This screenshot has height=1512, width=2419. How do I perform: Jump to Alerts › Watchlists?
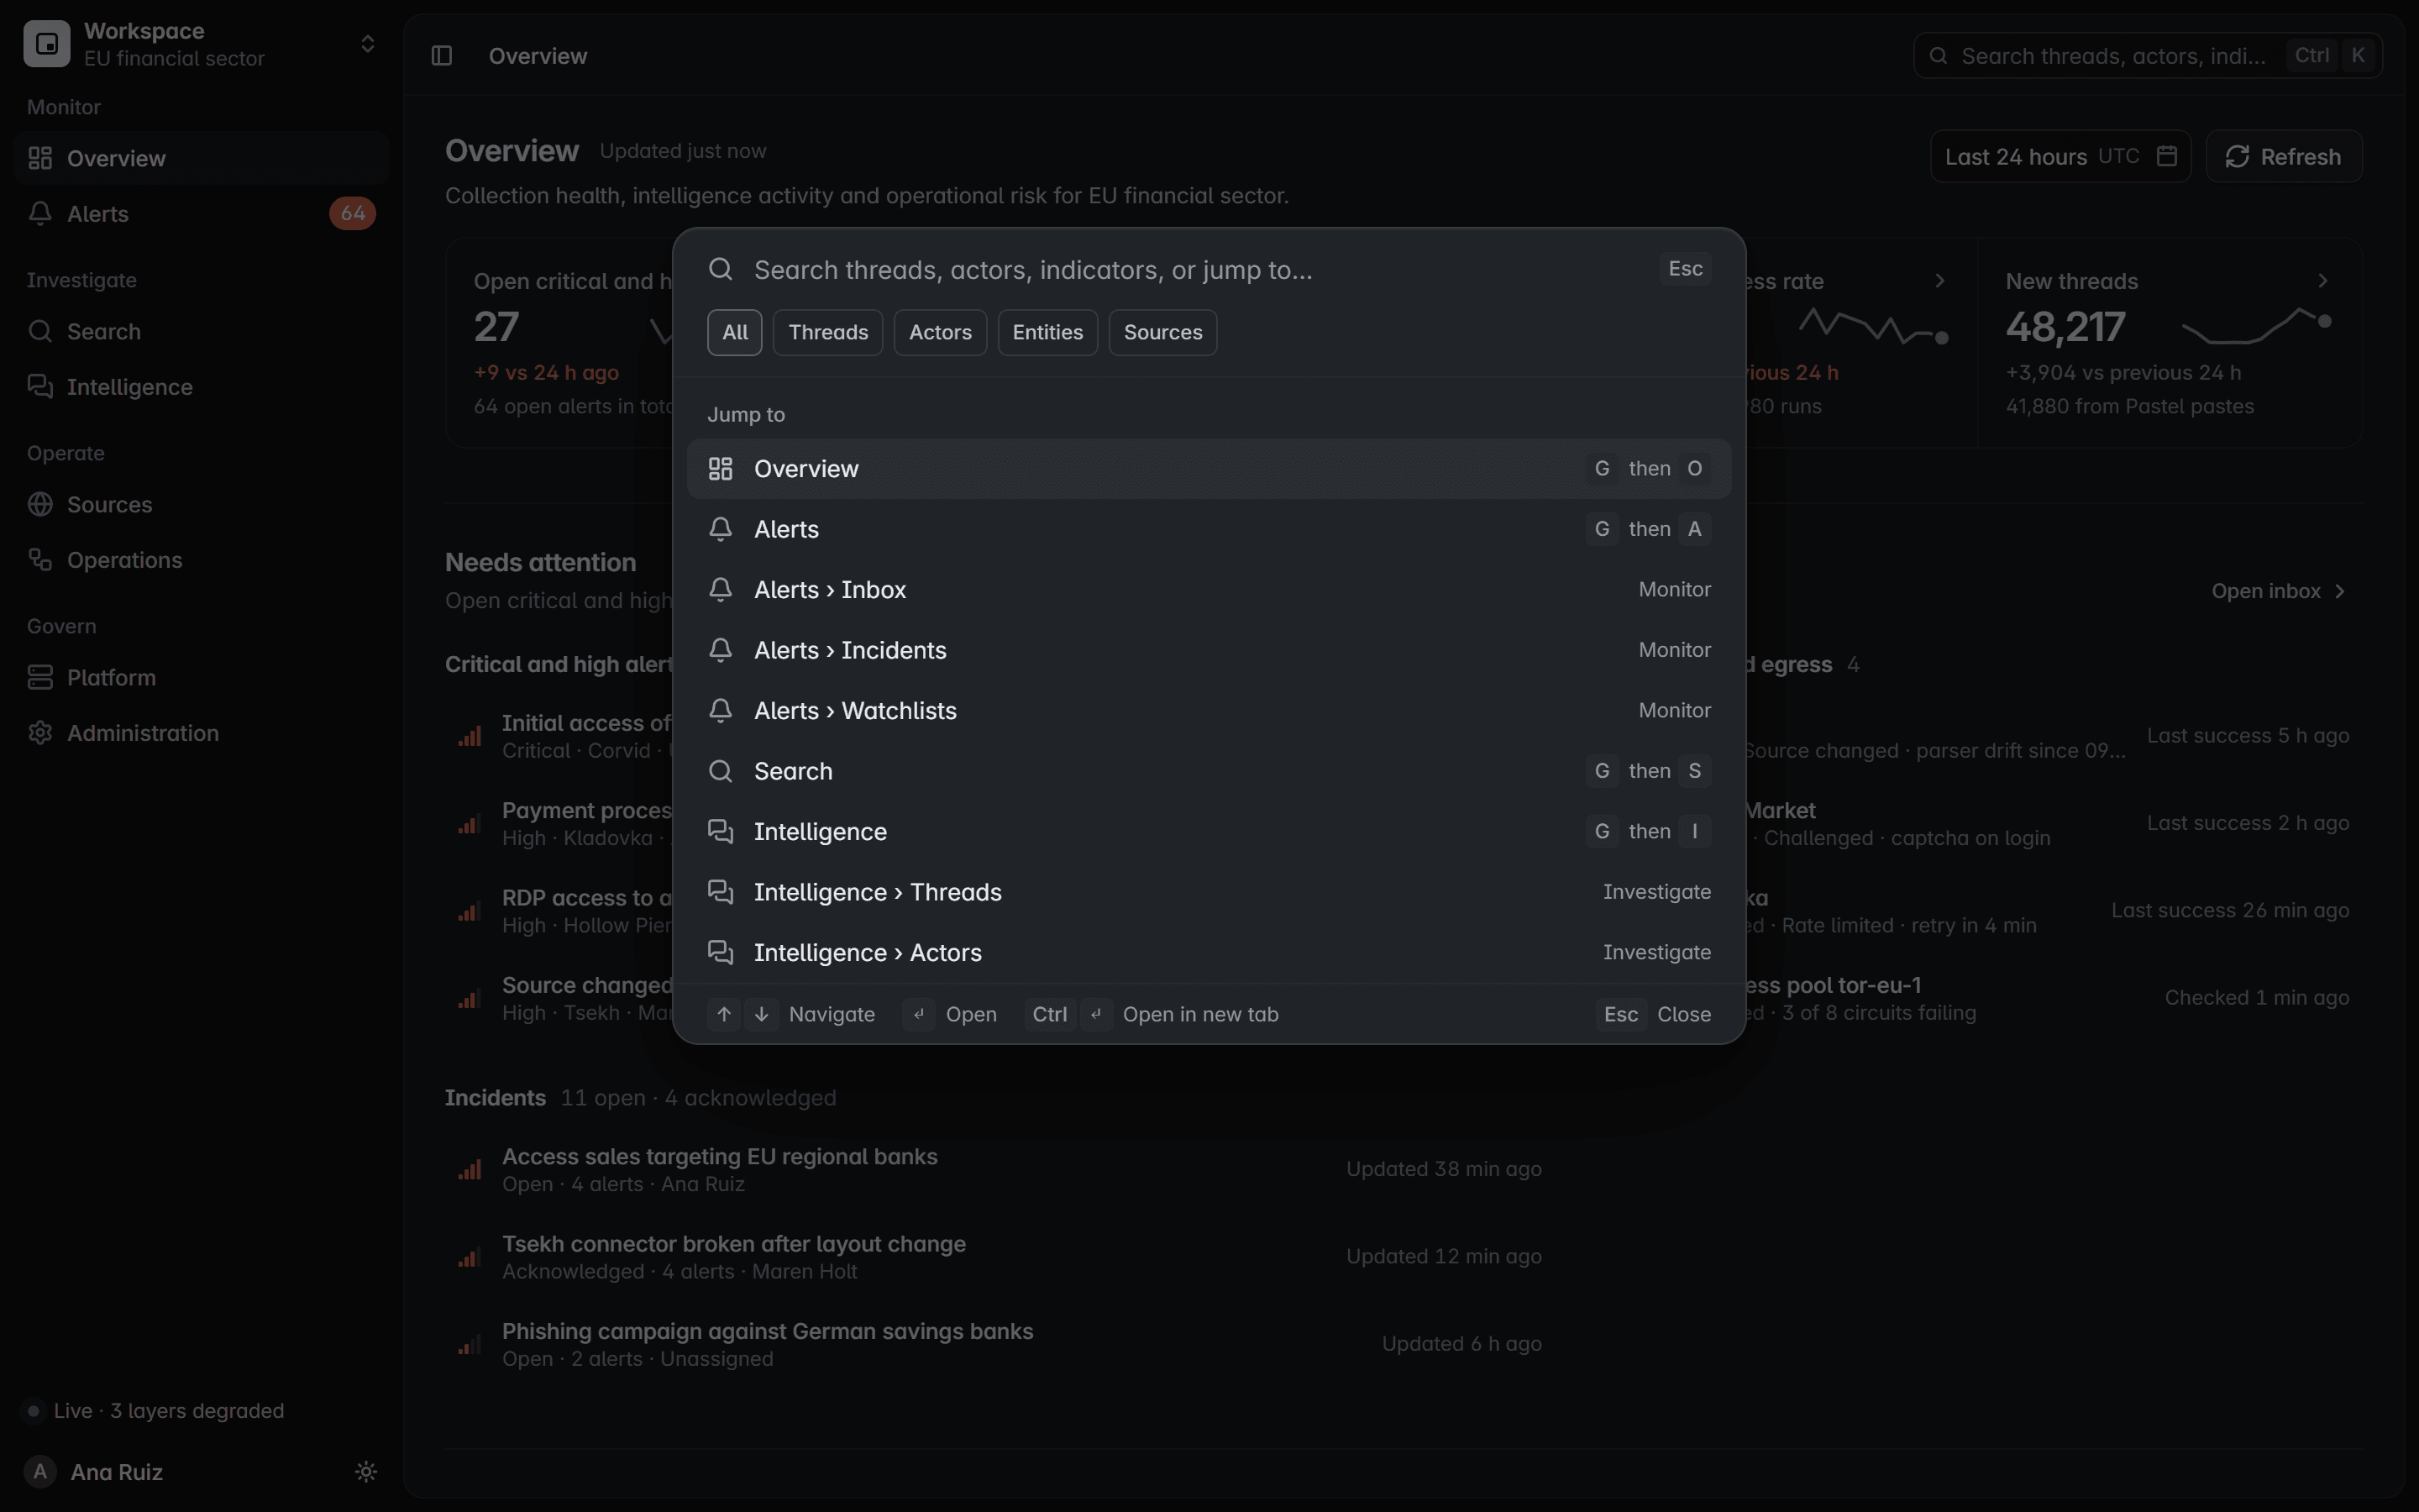pyautogui.click(x=1209, y=711)
